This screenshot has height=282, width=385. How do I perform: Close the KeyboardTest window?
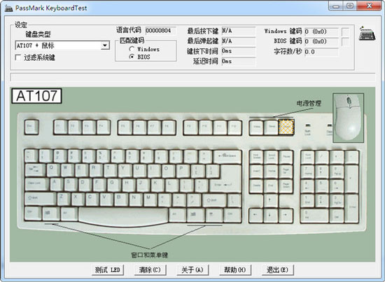(x=369, y=6)
